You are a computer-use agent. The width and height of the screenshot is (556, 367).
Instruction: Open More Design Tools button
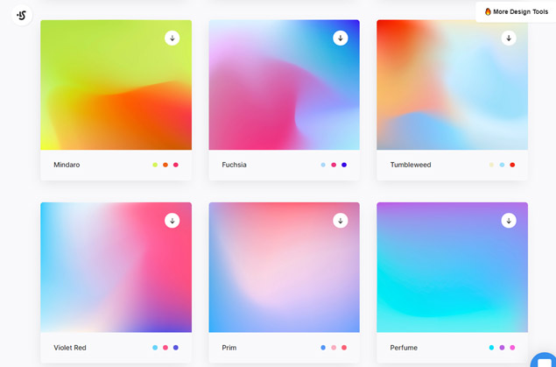[516, 12]
